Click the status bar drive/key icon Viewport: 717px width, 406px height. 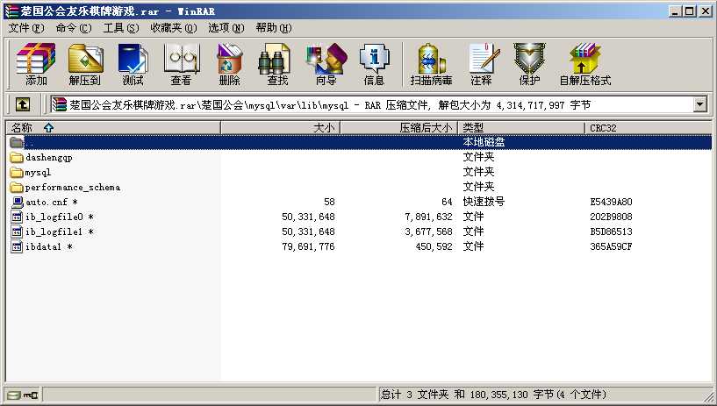(23, 395)
